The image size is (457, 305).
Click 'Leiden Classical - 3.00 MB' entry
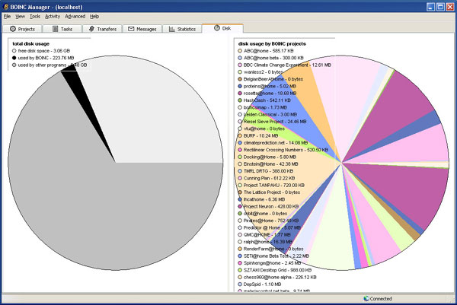270,115
